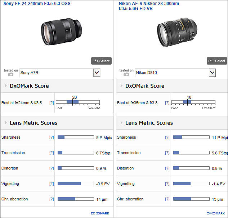Click the DXOMARK logo in Sony panel
Viewport: 228px width, 218px height.
click(100, 213)
